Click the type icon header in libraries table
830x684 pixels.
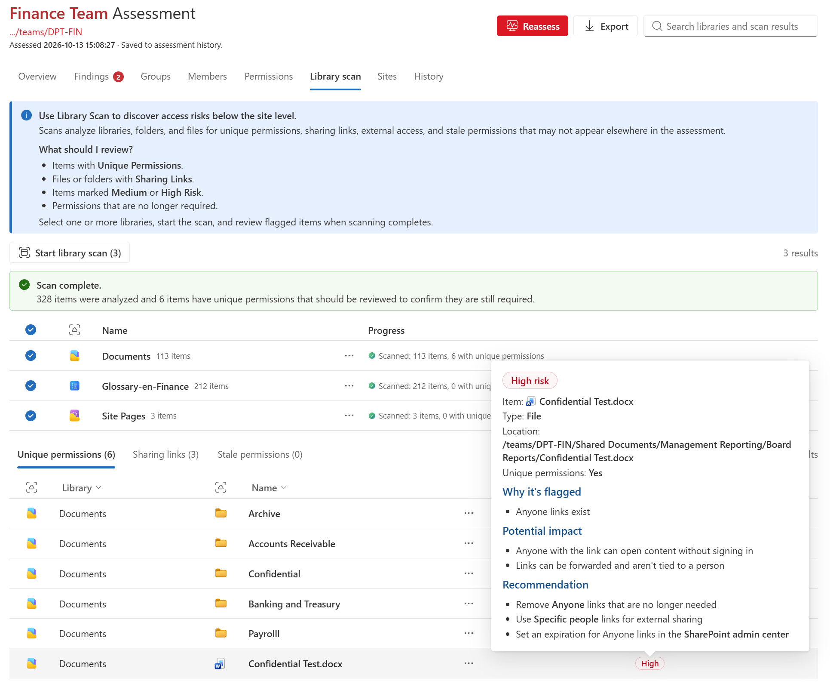coord(74,330)
